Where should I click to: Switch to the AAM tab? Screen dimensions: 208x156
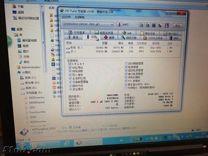[x=127, y=33]
